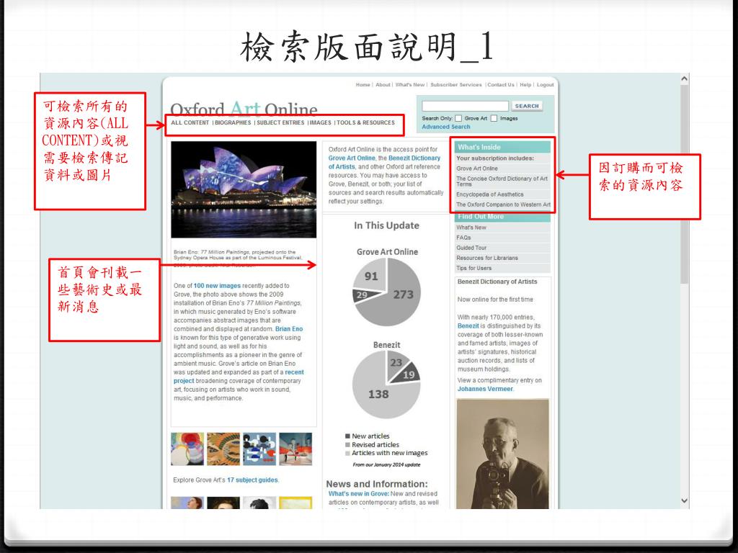Click the orange patterned artwork thumbnail
The height and width of the screenshot is (553, 738).
click(223, 449)
